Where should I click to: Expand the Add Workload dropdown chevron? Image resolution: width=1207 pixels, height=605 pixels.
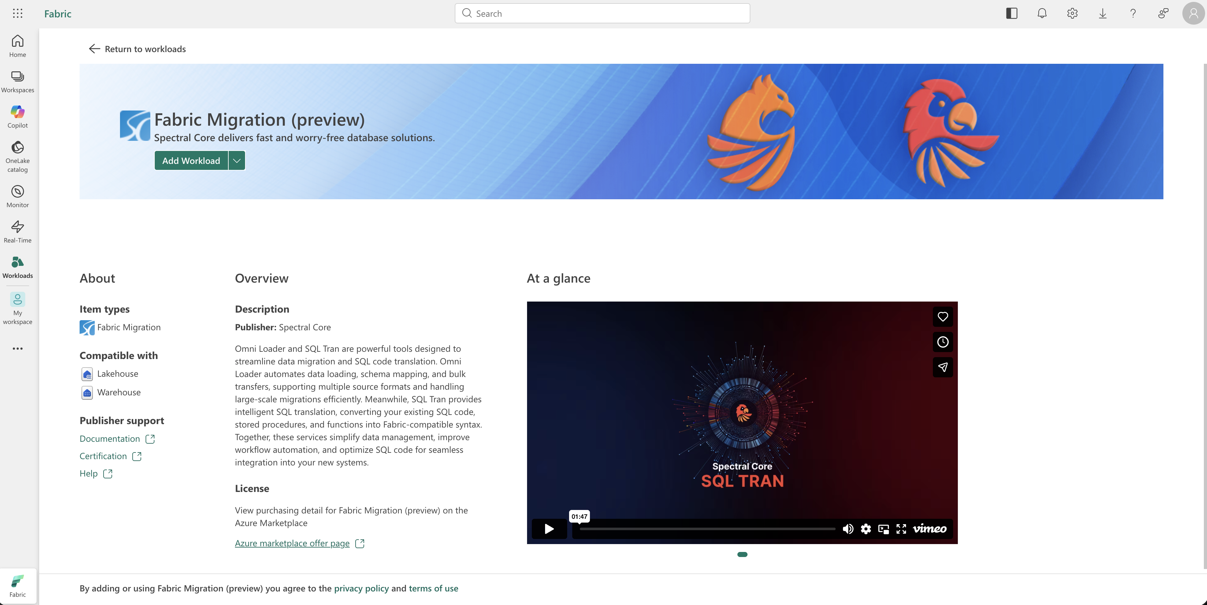[236, 160]
